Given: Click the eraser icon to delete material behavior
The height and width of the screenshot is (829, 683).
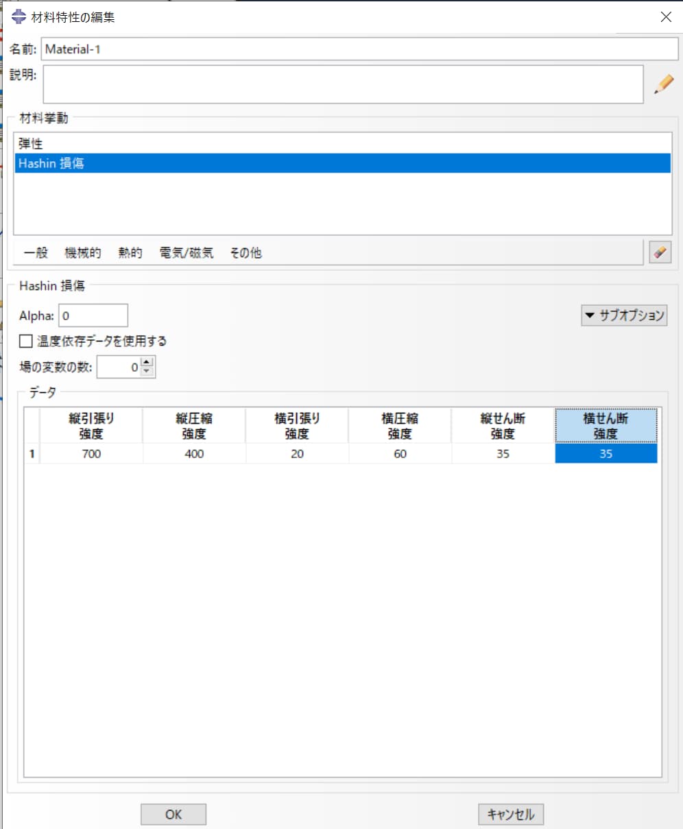Looking at the screenshot, I should point(659,252).
